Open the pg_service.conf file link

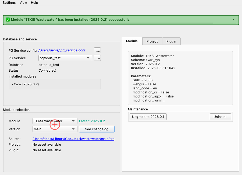(x=62, y=50)
